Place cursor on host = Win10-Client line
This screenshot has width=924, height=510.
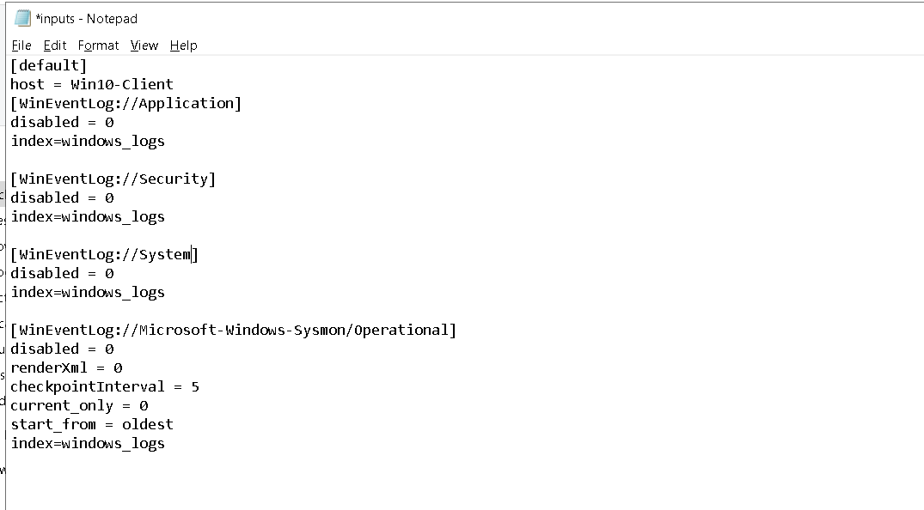tap(92, 84)
